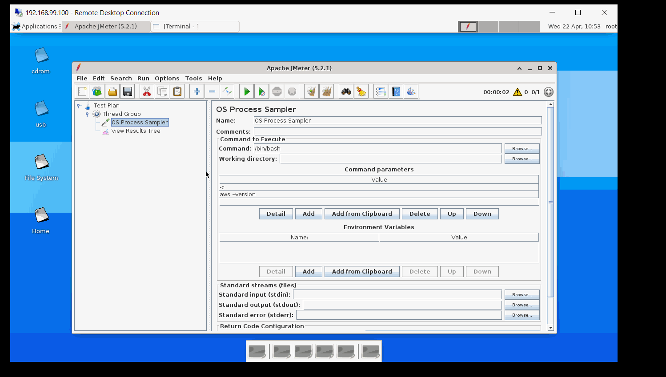Click the Copy toolbar icon
Image resolution: width=666 pixels, height=377 pixels.
pos(162,91)
